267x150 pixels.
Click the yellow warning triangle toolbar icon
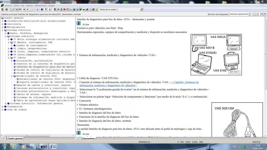71,9
